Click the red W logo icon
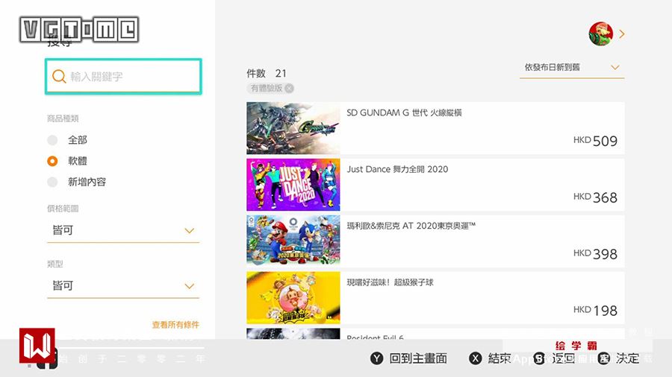 pos(37,346)
